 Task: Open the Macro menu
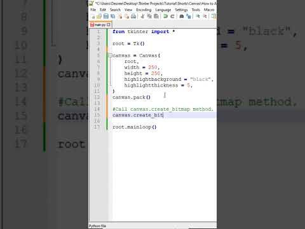pyautogui.click(x=209, y=10)
